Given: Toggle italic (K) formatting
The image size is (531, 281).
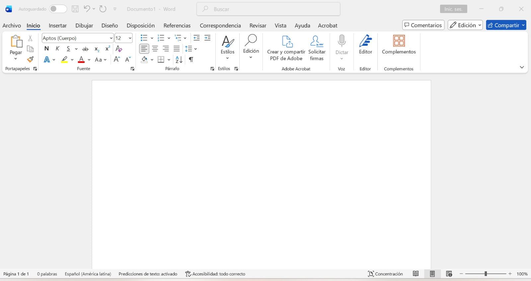Looking at the screenshot, I should pyautogui.click(x=57, y=49).
